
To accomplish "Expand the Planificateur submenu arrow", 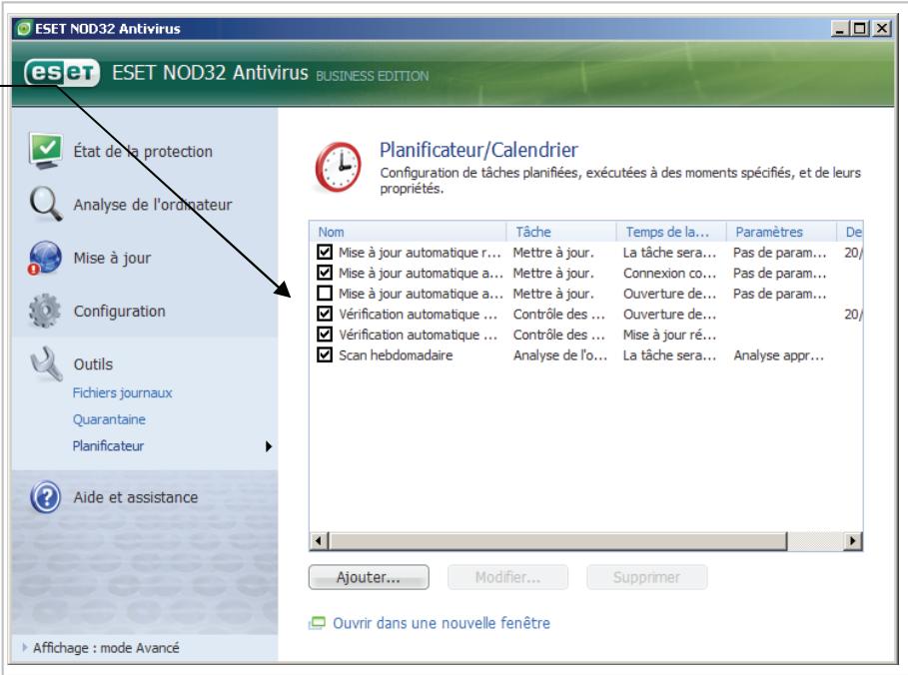I will (x=269, y=446).
